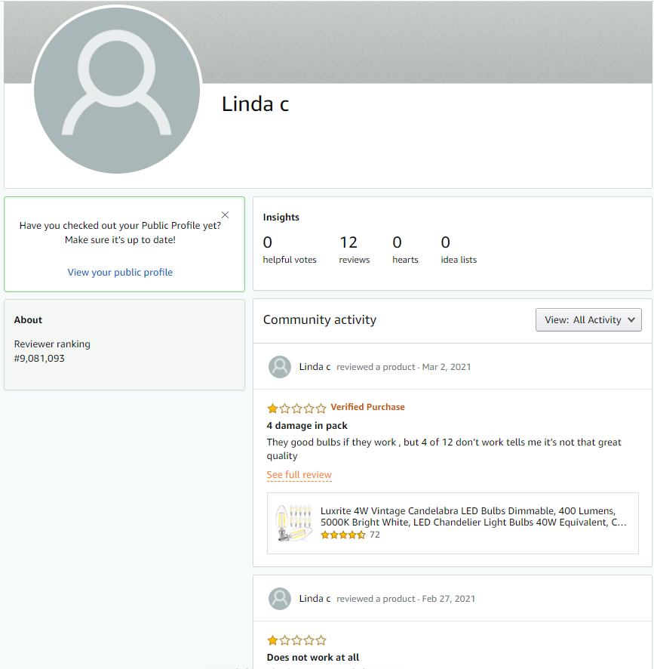Click the Luxrite LED bulbs product thumbnail
The height and width of the screenshot is (669, 654).
tap(293, 523)
